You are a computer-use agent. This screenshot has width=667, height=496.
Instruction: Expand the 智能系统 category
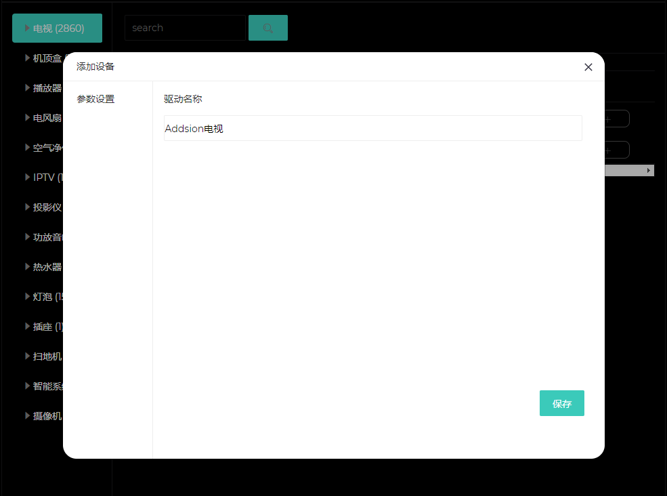point(44,386)
